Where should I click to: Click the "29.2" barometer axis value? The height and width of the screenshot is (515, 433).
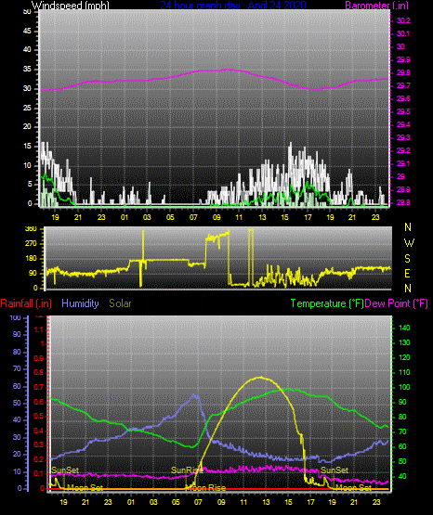403,150
